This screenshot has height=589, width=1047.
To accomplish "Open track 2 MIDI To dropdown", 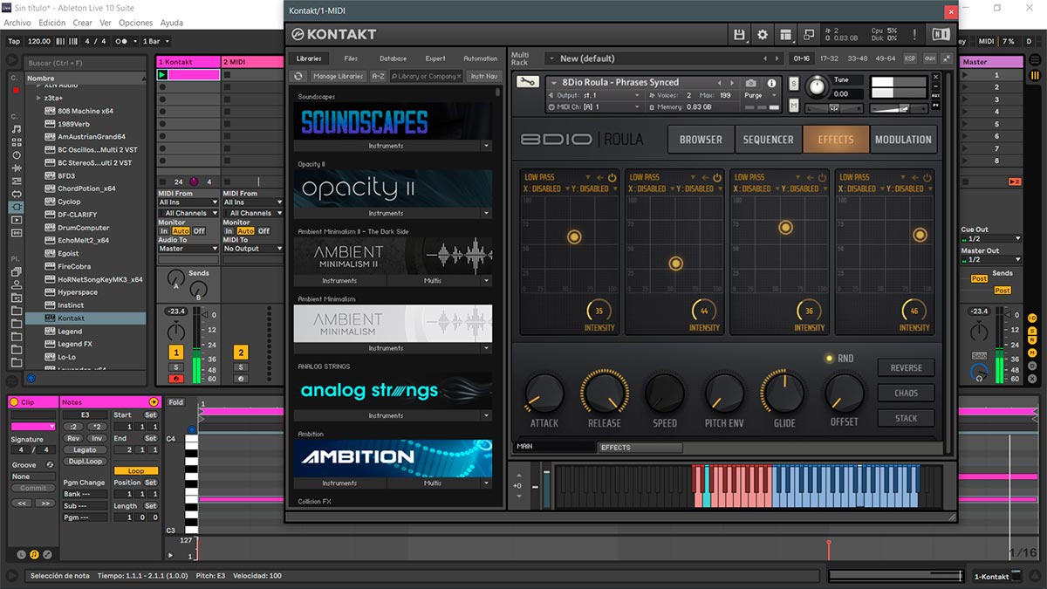I will (x=253, y=249).
